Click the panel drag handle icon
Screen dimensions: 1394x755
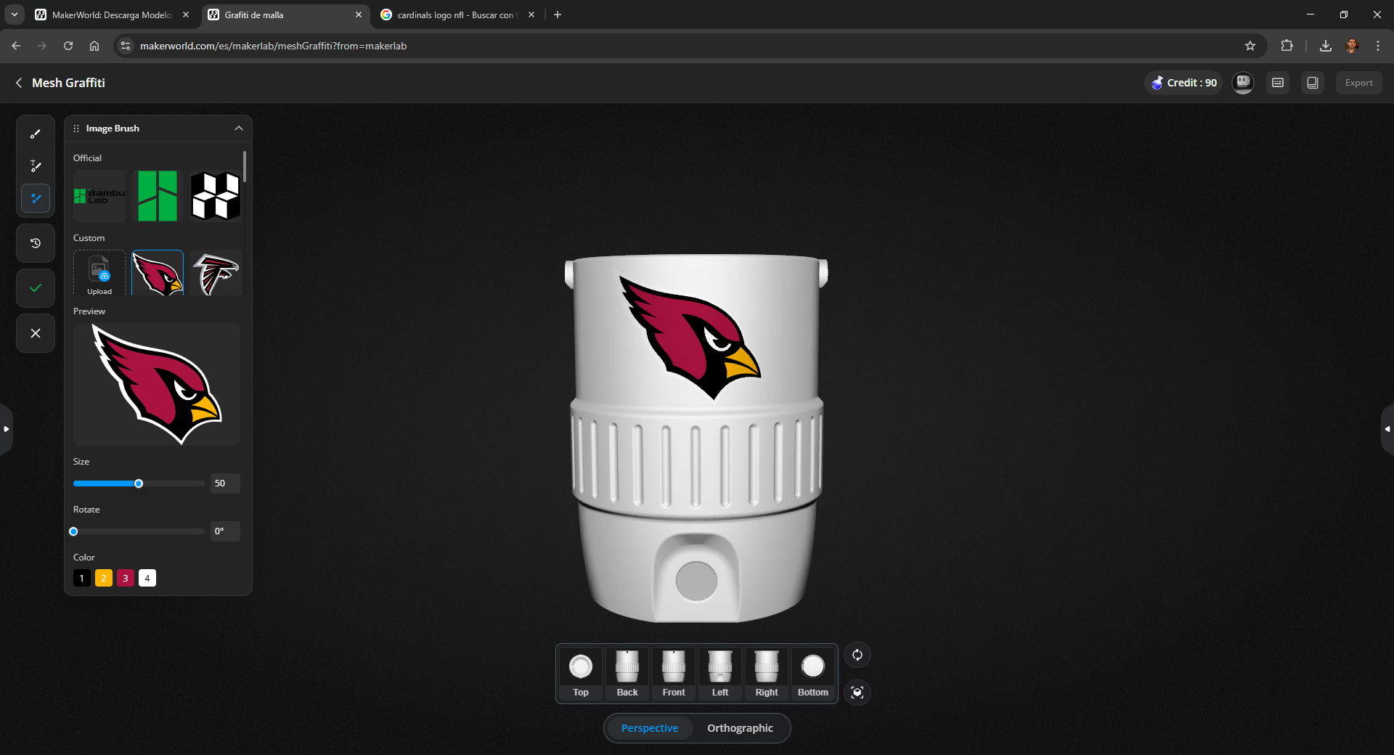tap(76, 128)
